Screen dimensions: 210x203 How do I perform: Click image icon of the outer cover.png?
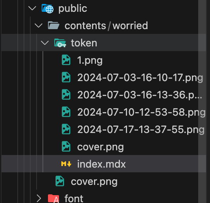(x=60, y=181)
